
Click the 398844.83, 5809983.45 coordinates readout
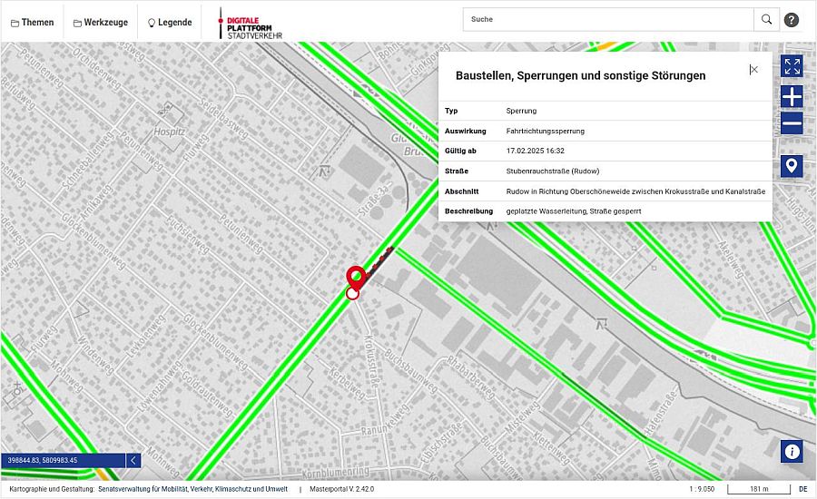click(x=44, y=460)
